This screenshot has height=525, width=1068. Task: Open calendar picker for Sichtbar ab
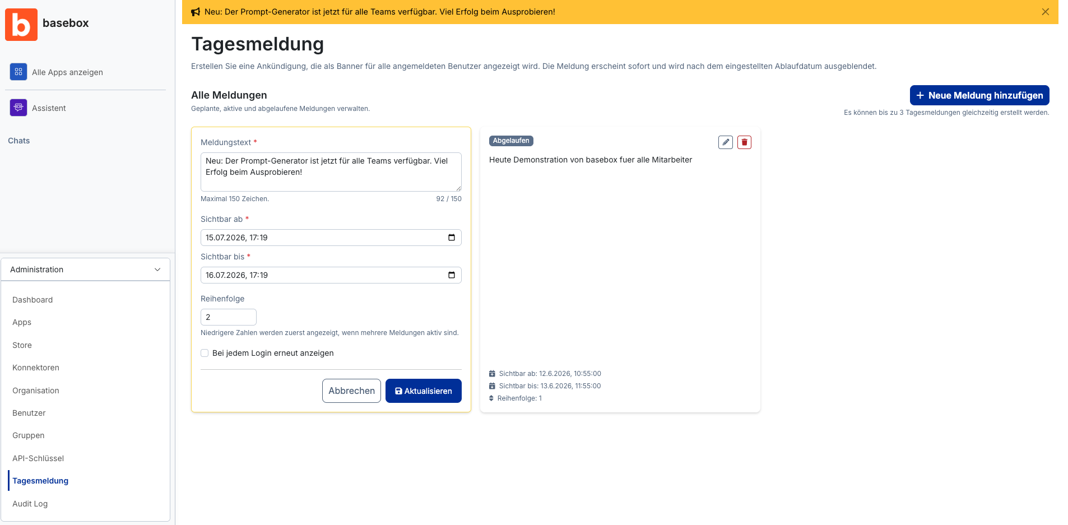coord(452,238)
